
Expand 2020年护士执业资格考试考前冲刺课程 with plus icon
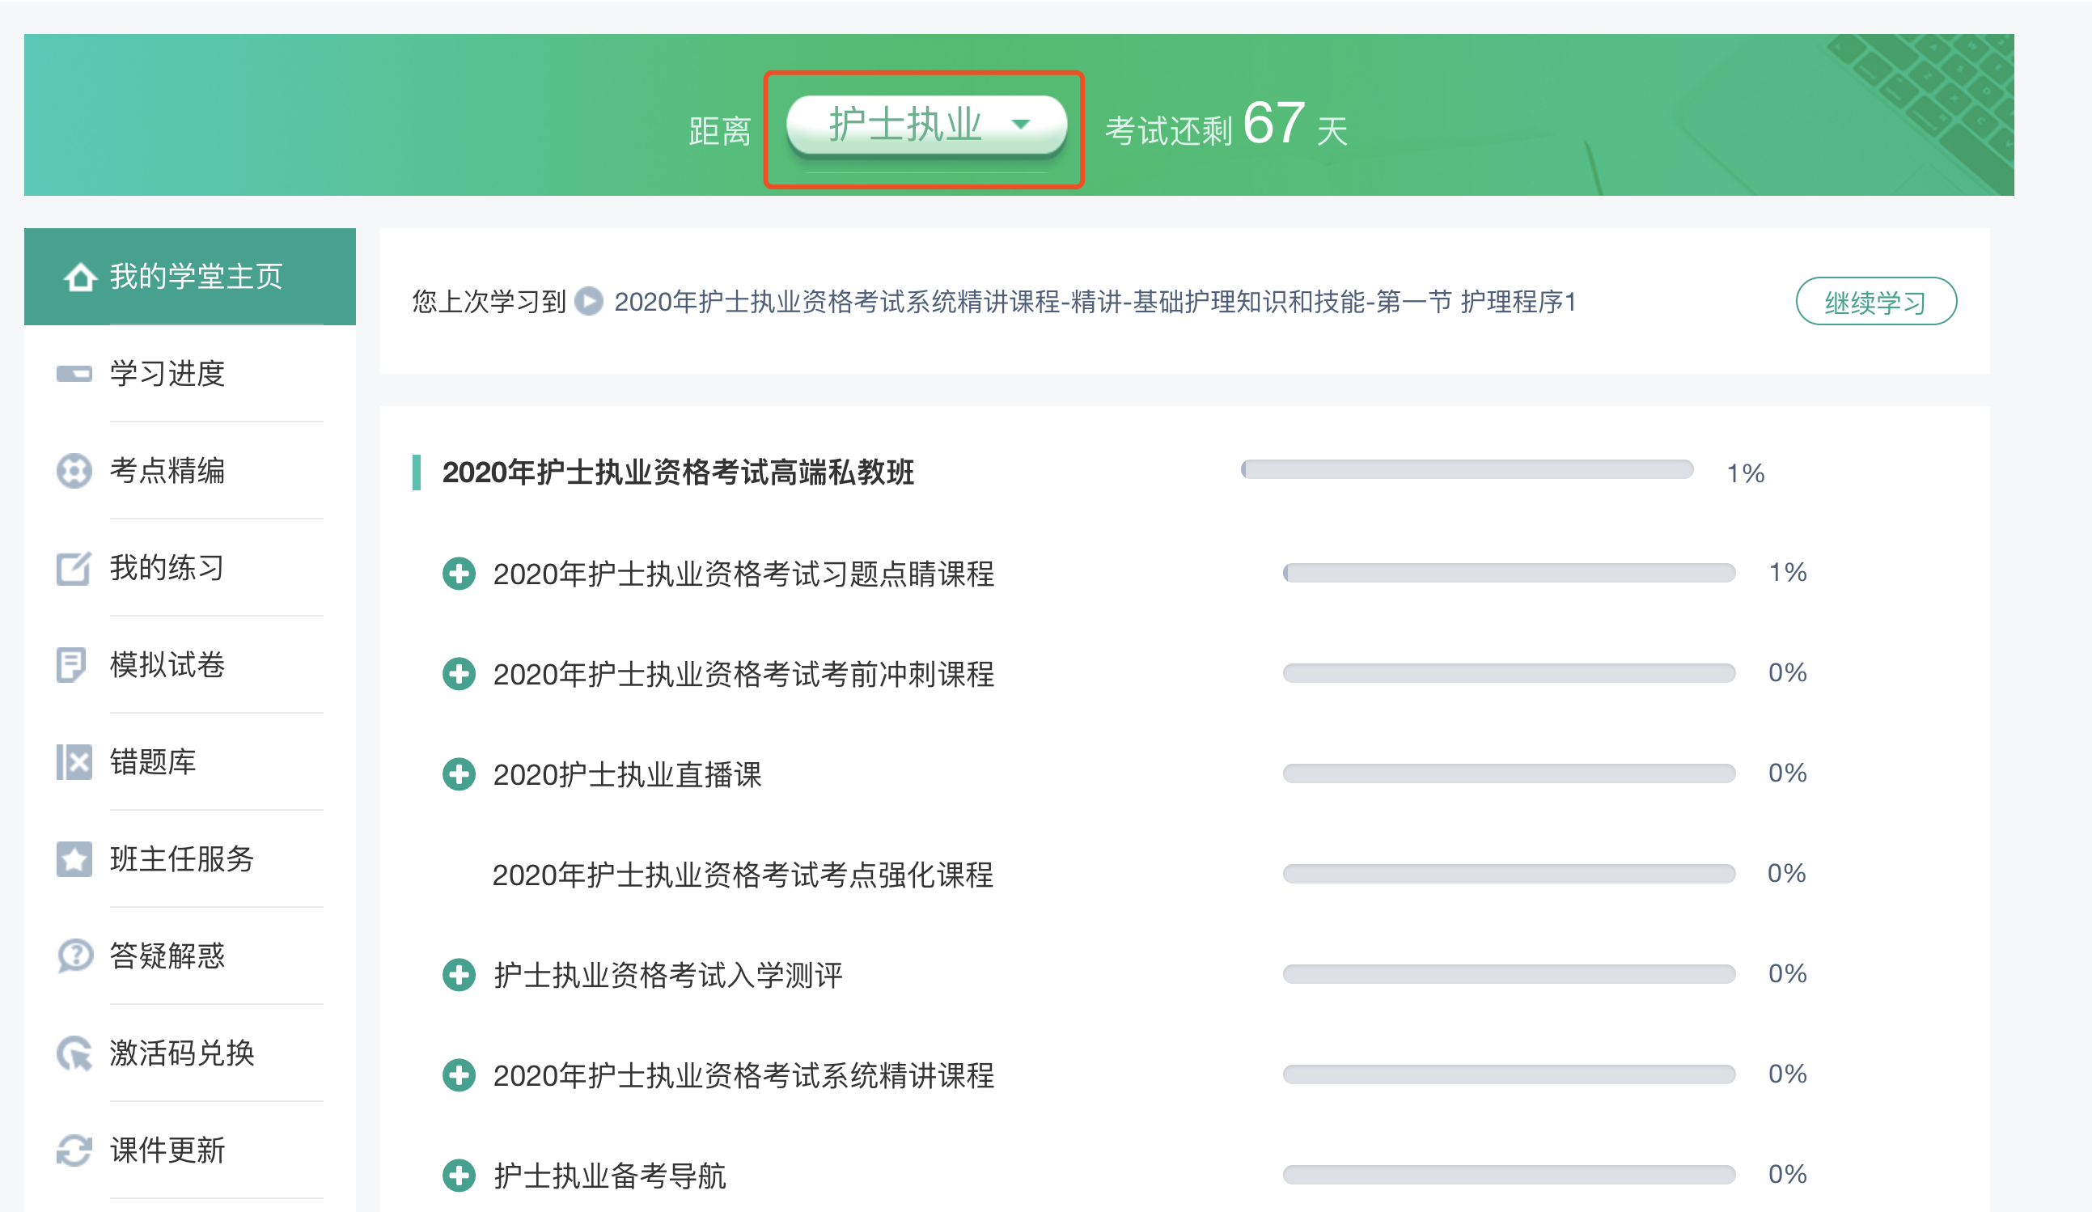click(x=459, y=674)
